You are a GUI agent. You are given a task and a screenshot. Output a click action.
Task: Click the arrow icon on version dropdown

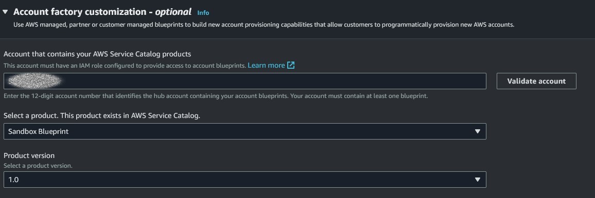477,180
